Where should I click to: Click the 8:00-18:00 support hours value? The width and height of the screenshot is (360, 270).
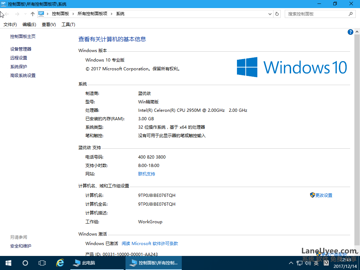(x=149, y=166)
